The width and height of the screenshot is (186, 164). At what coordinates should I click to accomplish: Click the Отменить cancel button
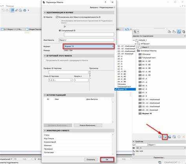pos(91,160)
